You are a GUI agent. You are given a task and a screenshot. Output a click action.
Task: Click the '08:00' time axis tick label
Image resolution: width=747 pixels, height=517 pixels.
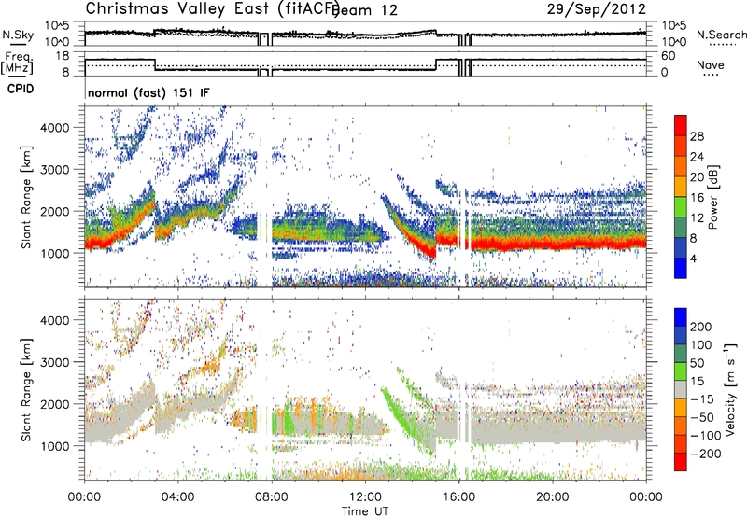coord(272,497)
